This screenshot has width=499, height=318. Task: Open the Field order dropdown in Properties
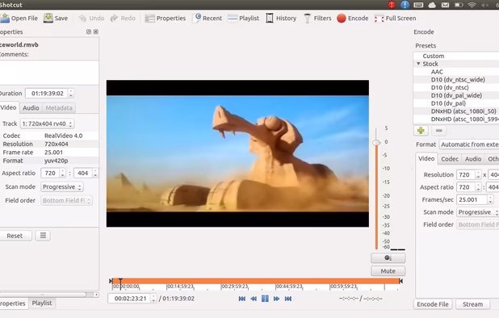pyautogui.click(x=66, y=200)
